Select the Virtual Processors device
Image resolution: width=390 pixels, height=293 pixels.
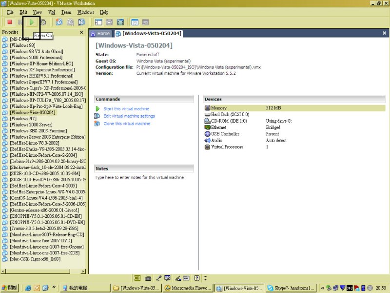[294, 147]
